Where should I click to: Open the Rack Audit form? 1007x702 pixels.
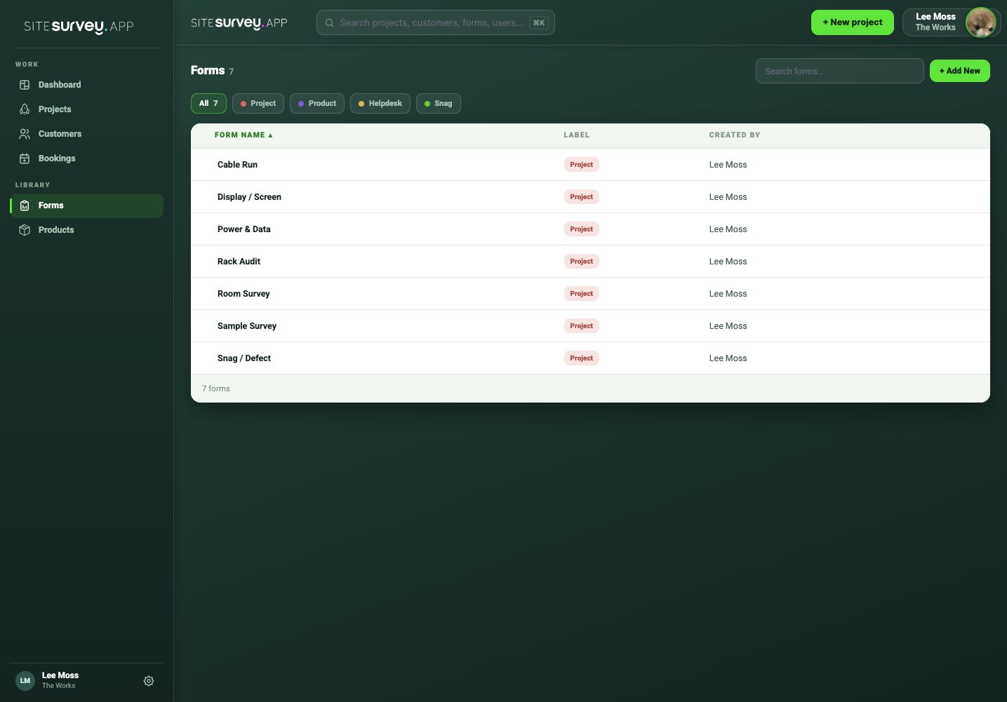pyautogui.click(x=239, y=262)
